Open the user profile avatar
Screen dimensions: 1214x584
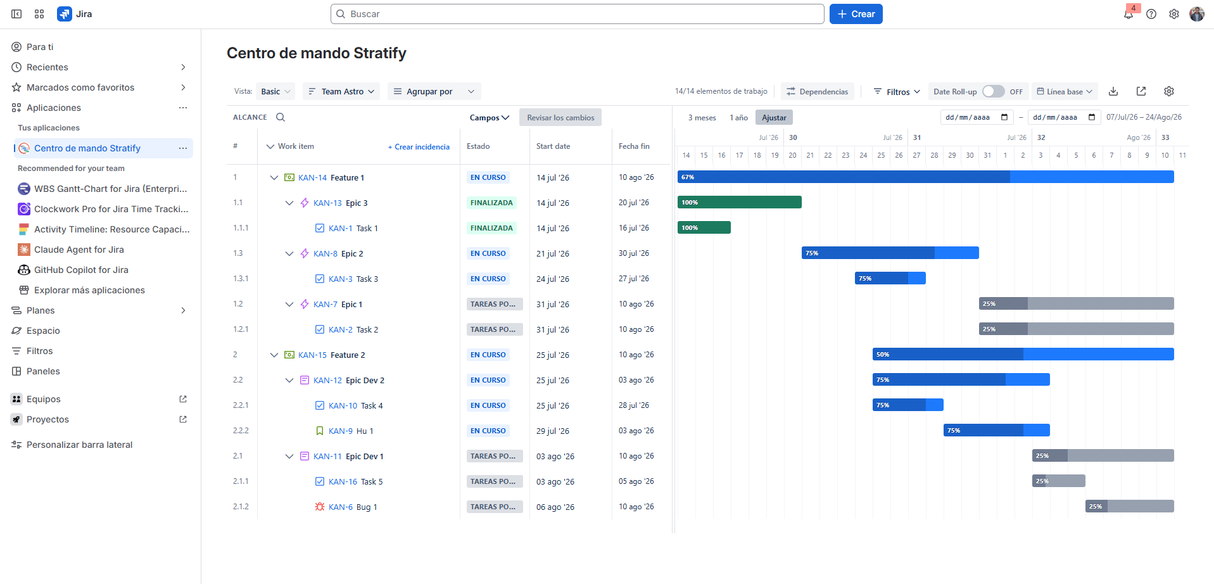tap(1197, 14)
